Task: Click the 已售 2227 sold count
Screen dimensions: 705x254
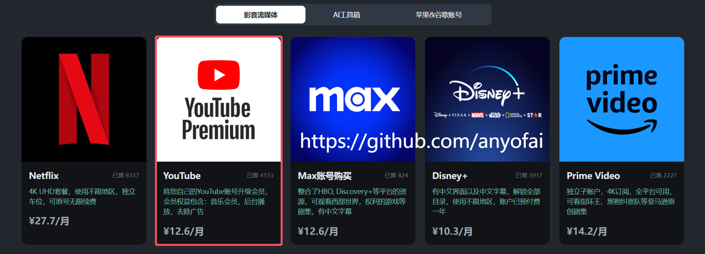Action: (663, 175)
